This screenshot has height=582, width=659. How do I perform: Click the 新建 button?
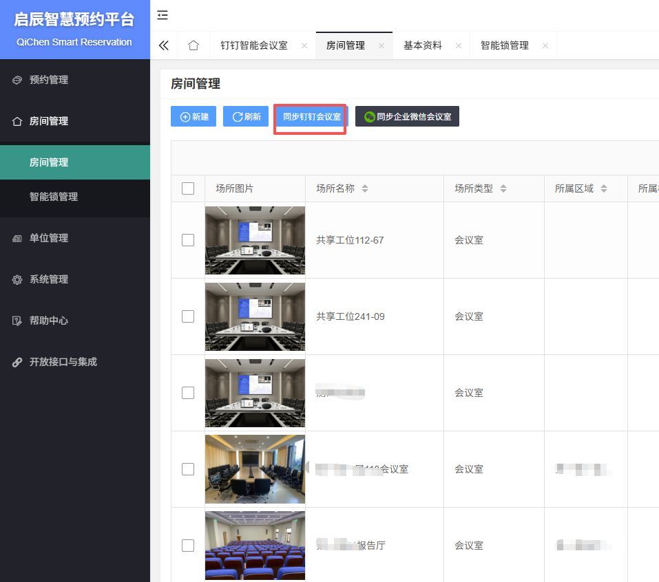pyautogui.click(x=193, y=117)
